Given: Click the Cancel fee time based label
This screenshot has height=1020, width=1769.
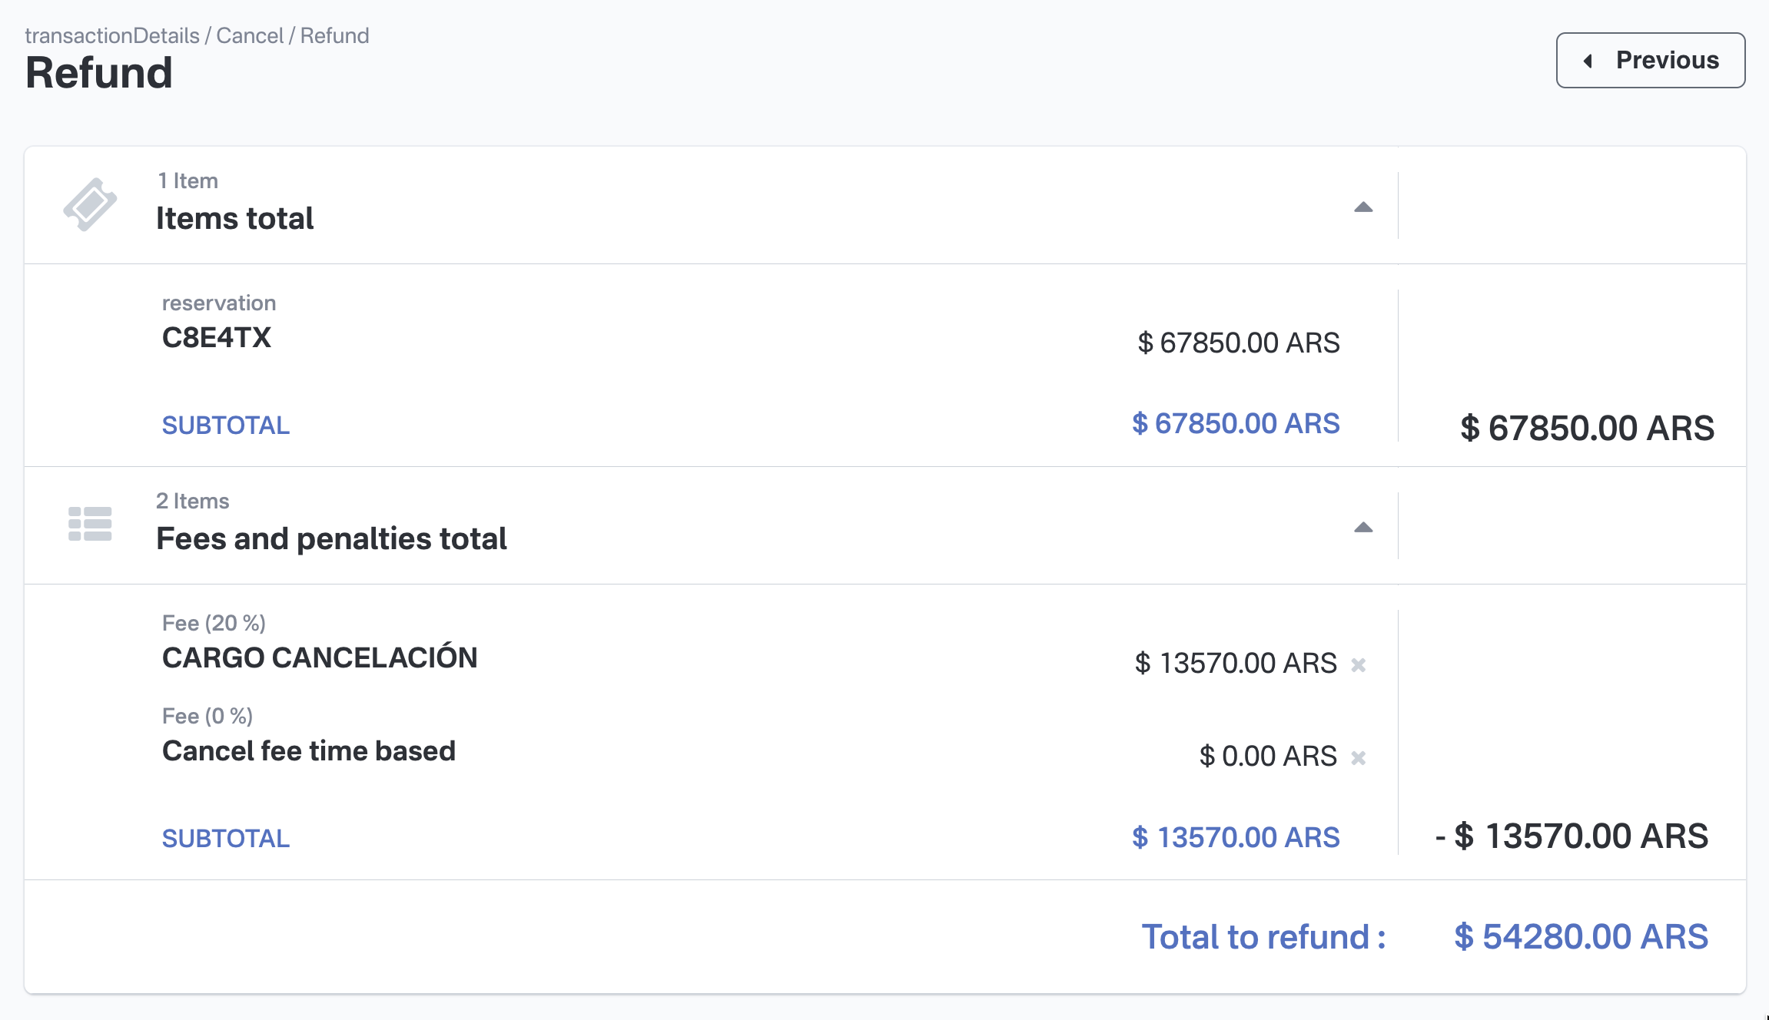Looking at the screenshot, I should pyautogui.click(x=309, y=751).
